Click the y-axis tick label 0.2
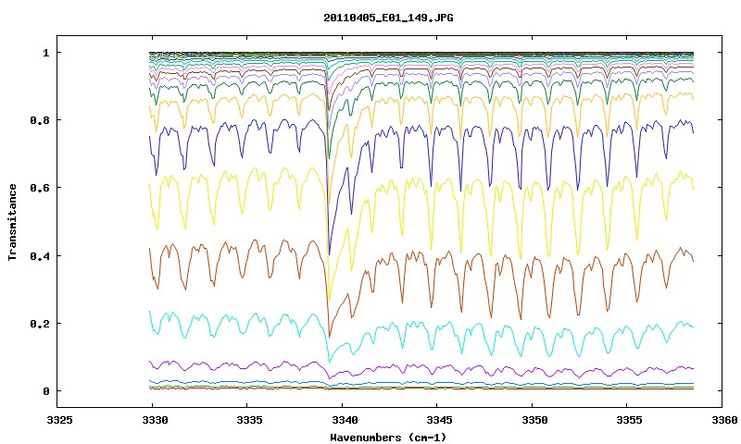Viewport: 741px width, 444px height. [40, 324]
